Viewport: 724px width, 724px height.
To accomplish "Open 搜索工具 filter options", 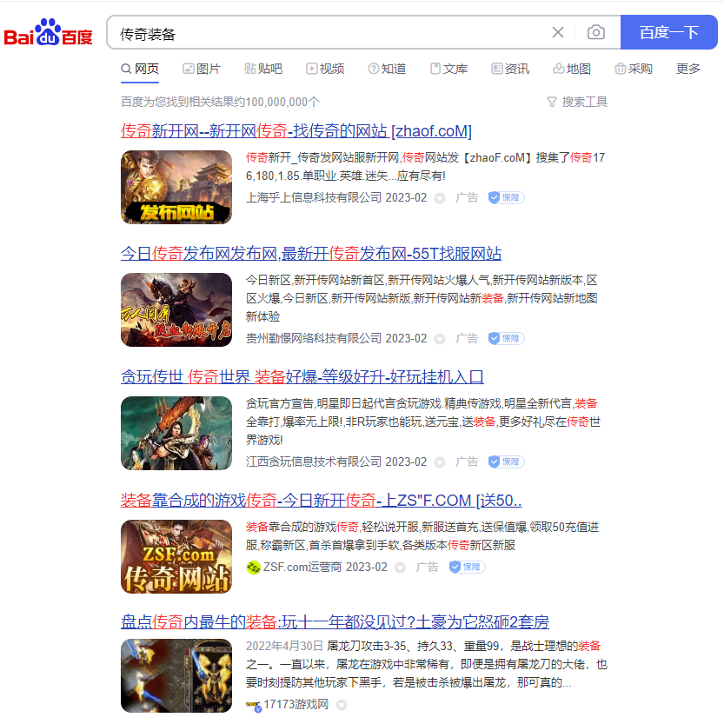I will coord(577,102).
